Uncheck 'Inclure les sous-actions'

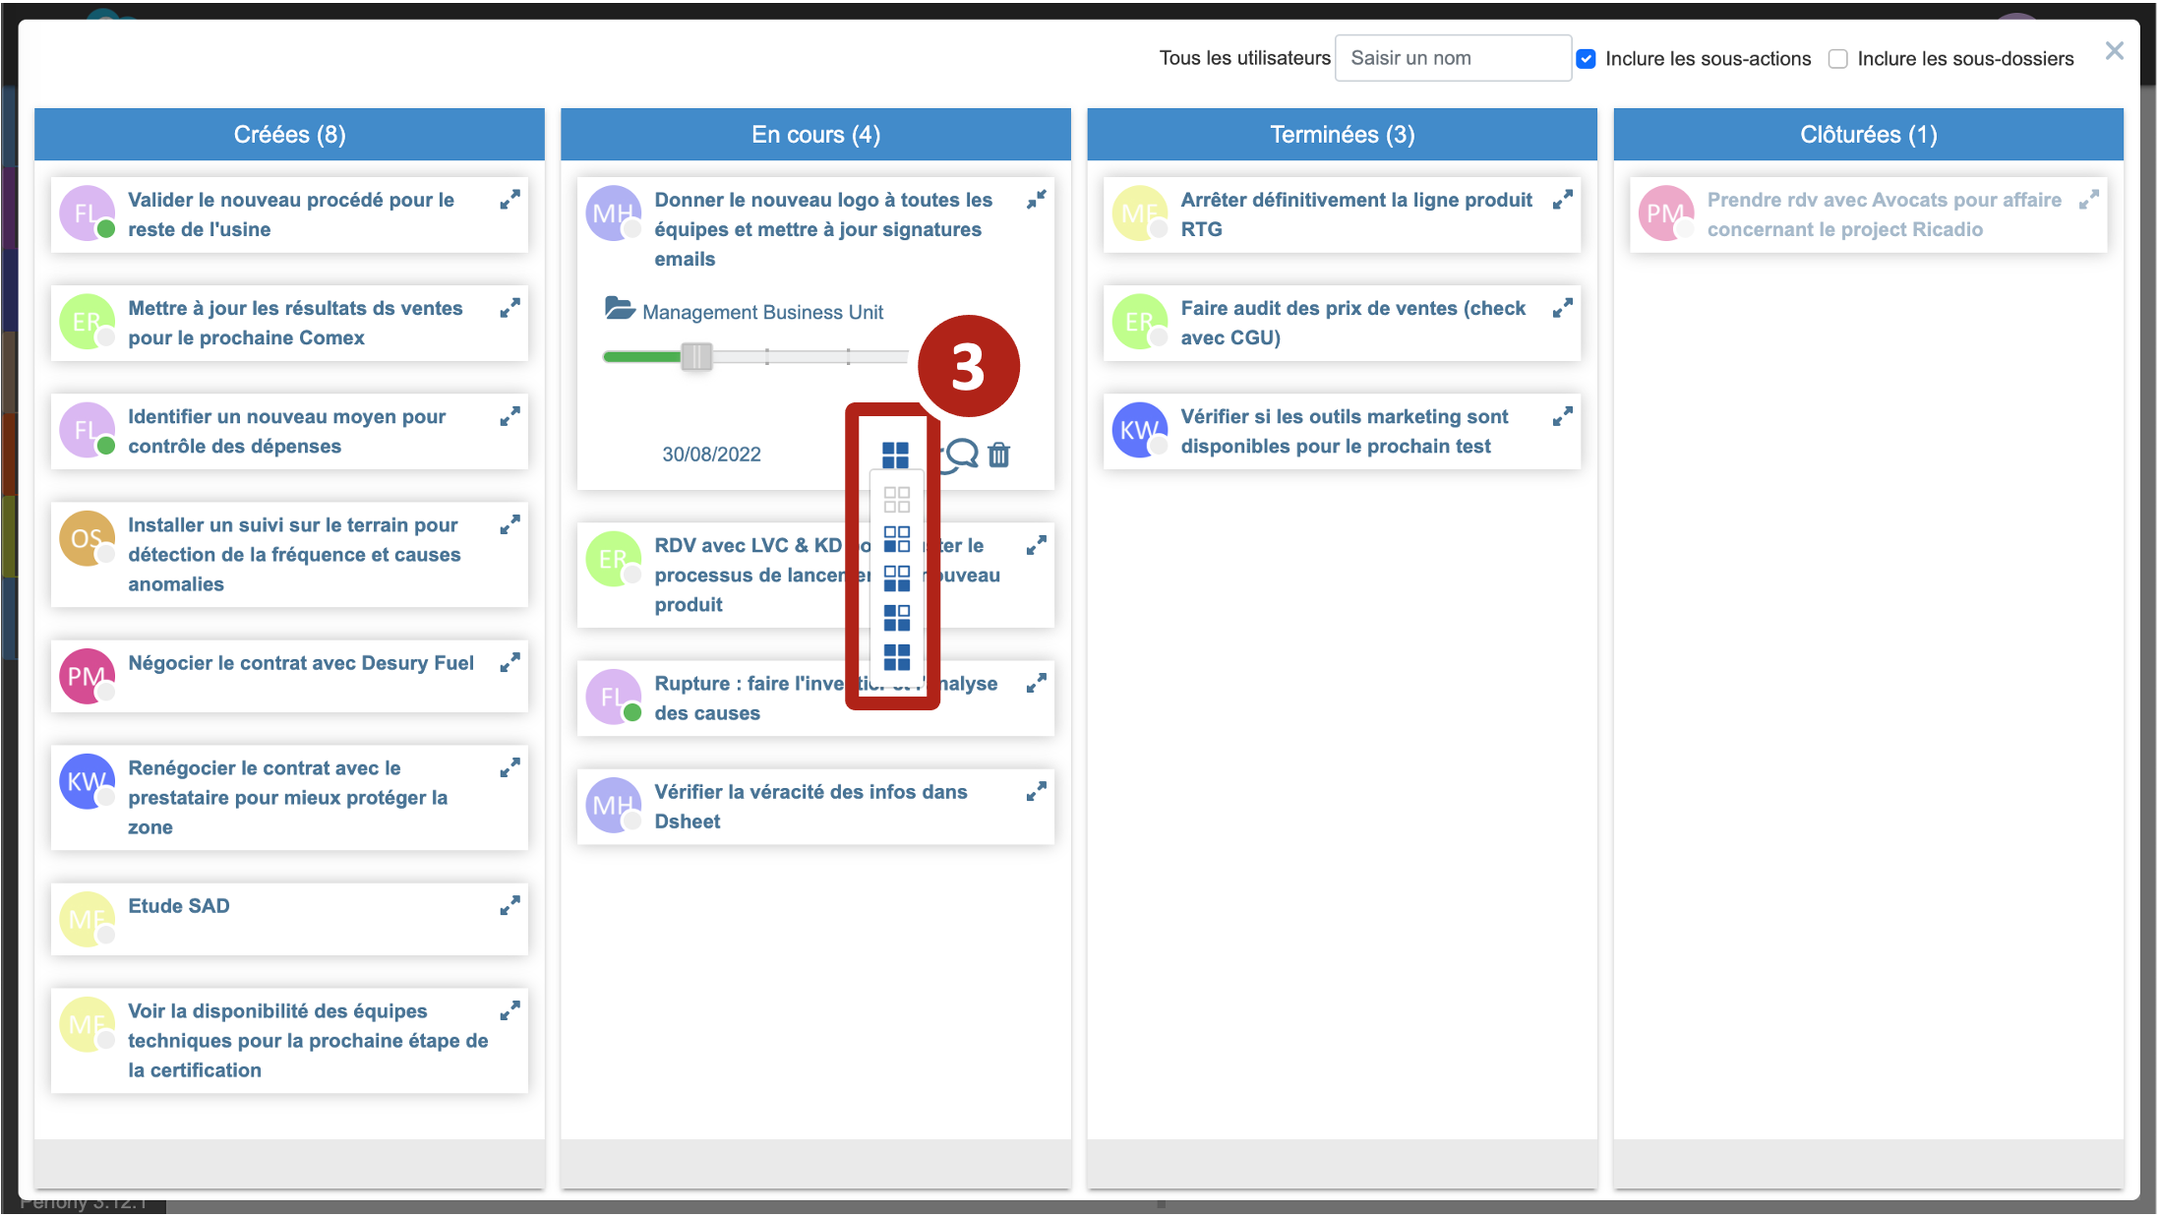(1586, 59)
